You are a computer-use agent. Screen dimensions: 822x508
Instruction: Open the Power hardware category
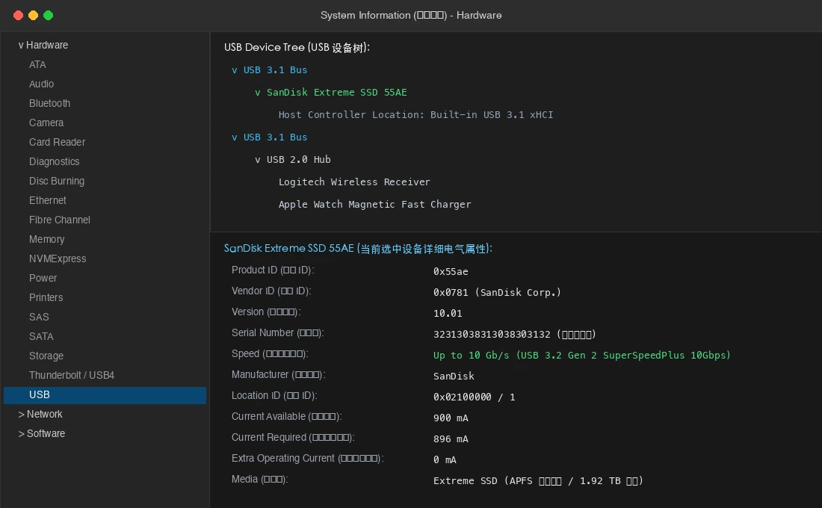[43, 278]
